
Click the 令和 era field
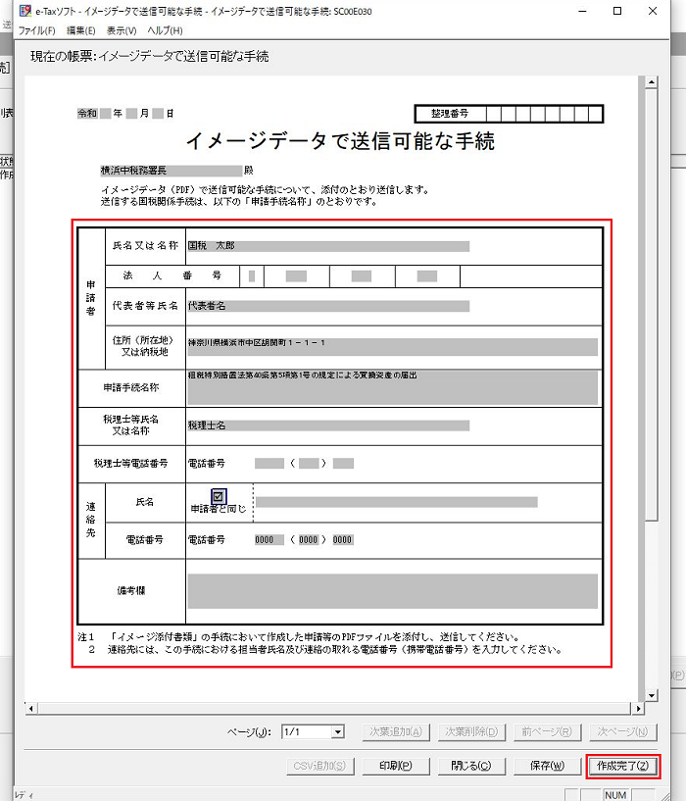point(87,114)
